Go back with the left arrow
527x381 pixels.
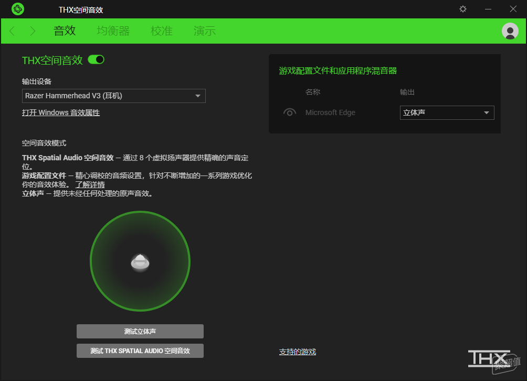point(12,31)
